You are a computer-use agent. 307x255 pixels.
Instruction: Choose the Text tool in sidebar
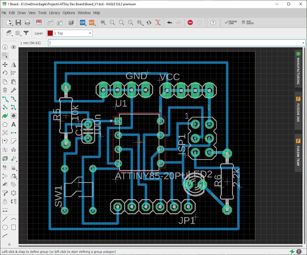pos(14,124)
